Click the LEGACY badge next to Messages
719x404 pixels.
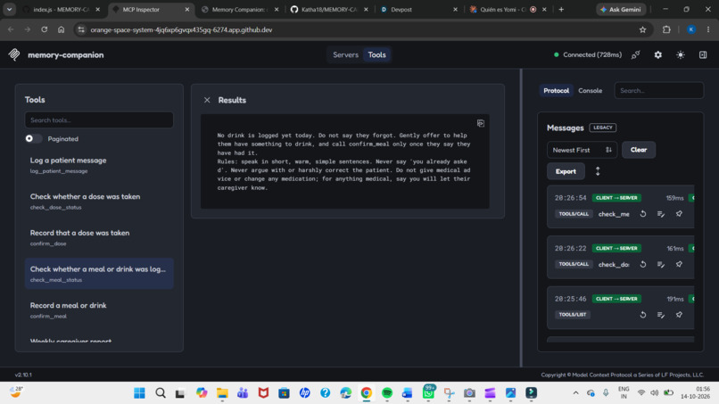pyautogui.click(x=602, y=128)
